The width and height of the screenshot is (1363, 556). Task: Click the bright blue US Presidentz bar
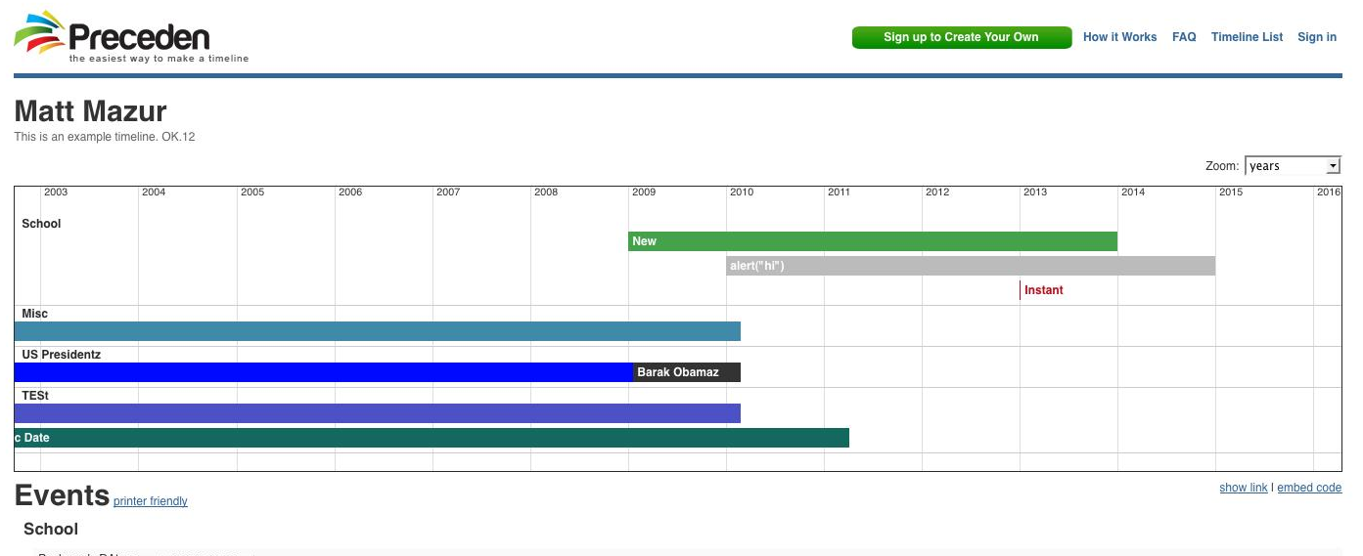pos(323,372)
